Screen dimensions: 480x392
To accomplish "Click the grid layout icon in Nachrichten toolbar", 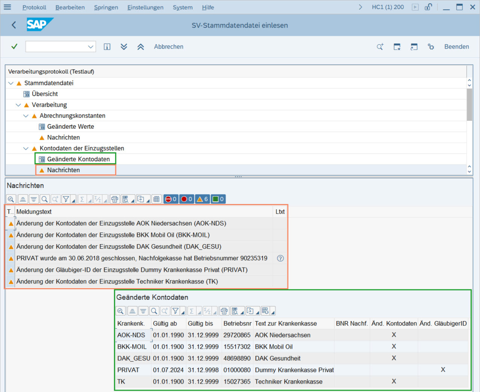I will tap(157, 199).
